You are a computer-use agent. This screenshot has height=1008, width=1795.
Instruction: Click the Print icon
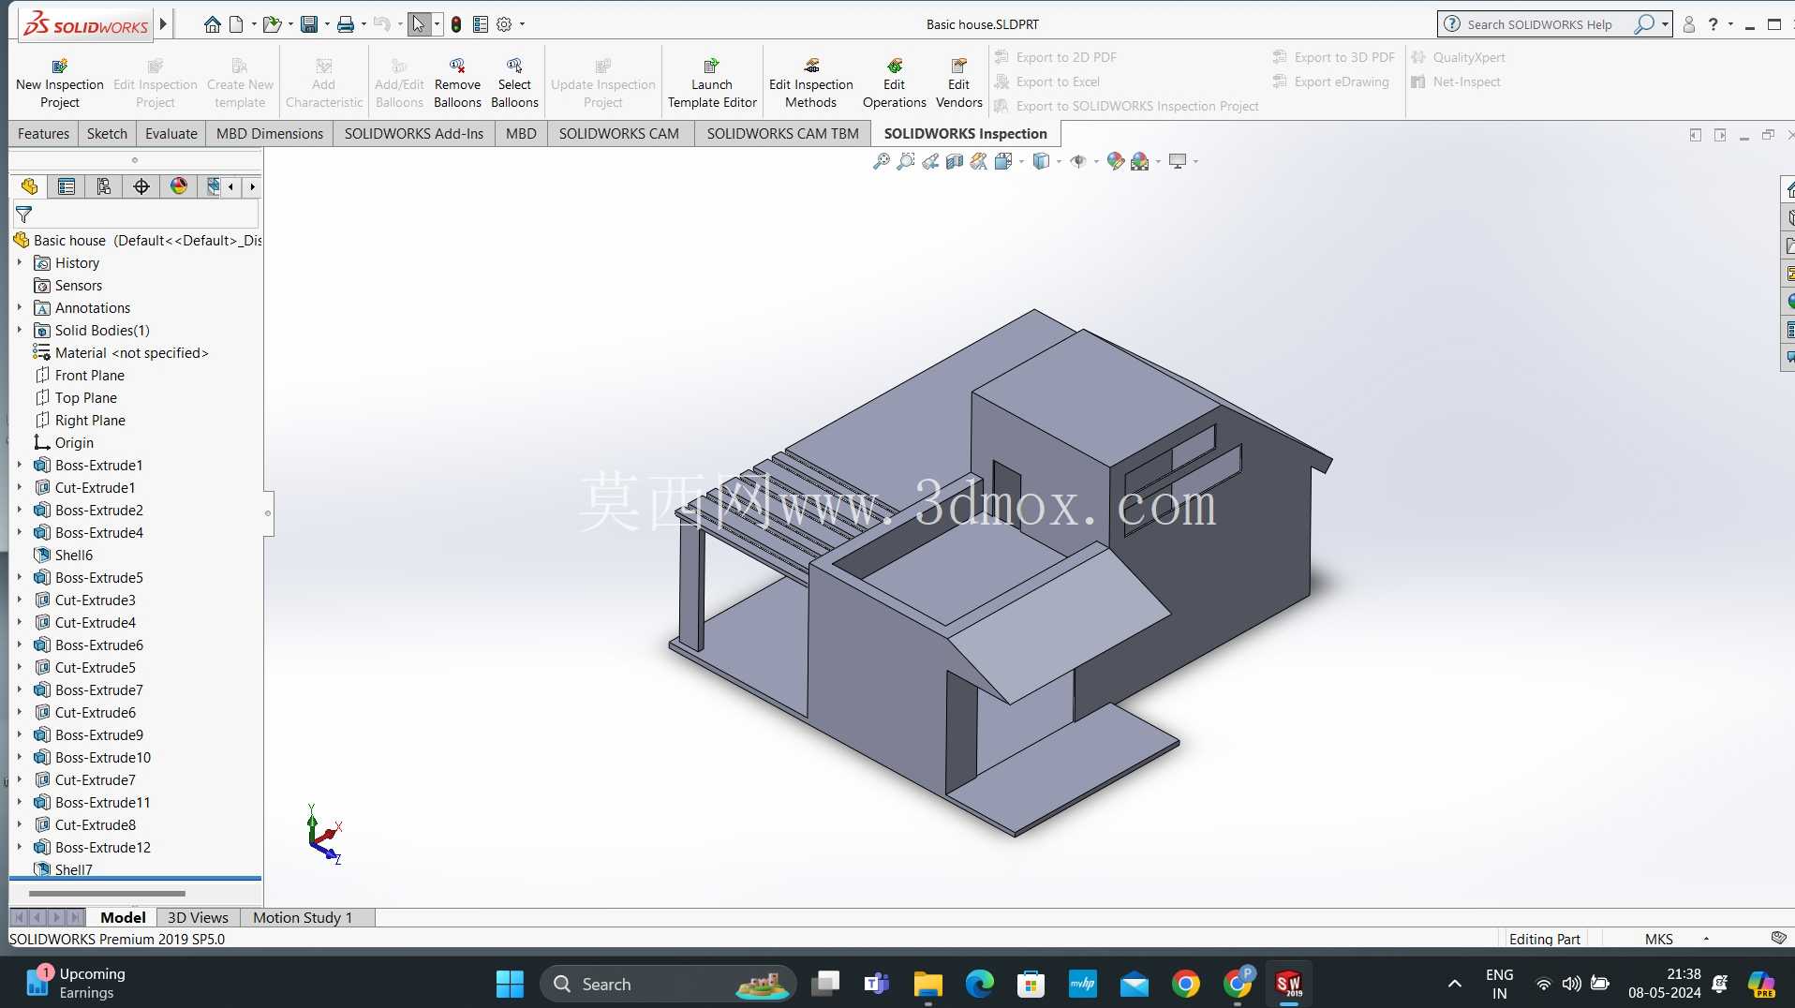[x=345, y=24]
